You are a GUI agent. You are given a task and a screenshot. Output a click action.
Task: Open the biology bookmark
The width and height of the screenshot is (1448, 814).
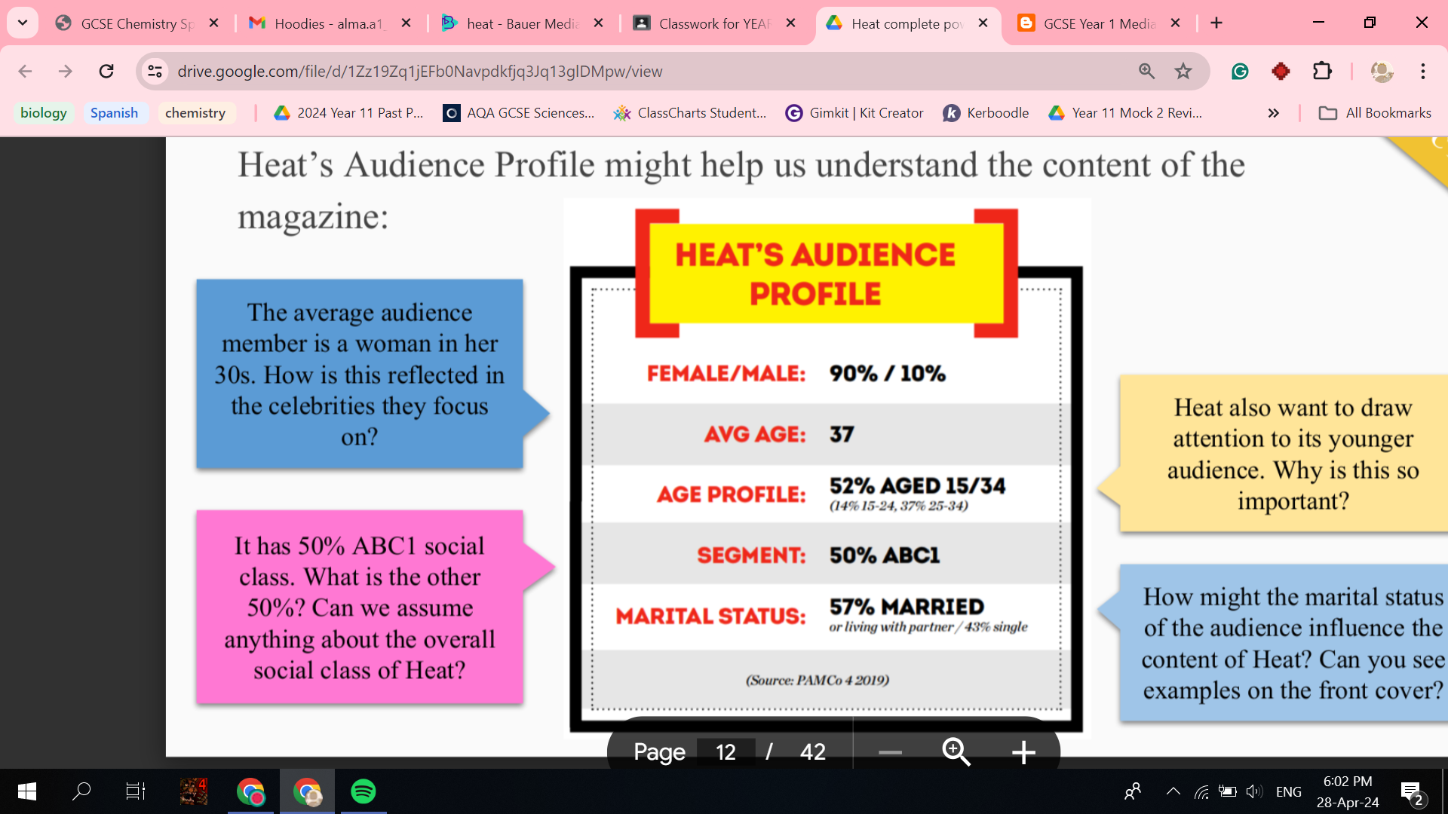pos(44,113)
